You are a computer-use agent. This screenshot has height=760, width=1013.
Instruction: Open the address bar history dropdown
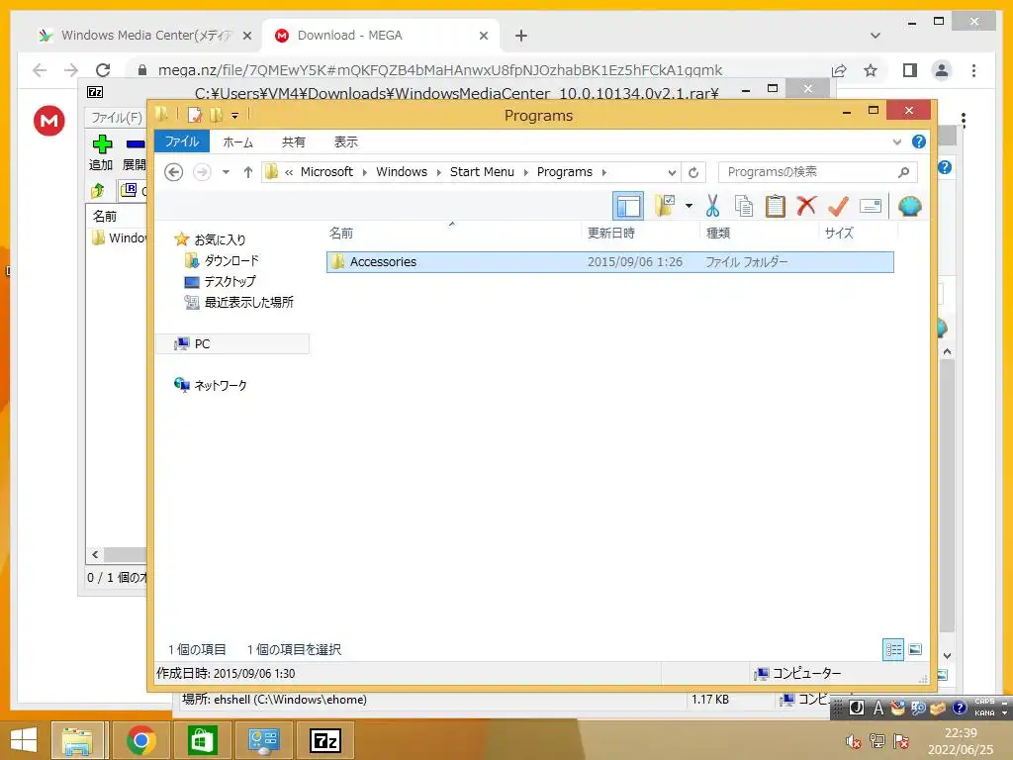[x=672, y=172]
